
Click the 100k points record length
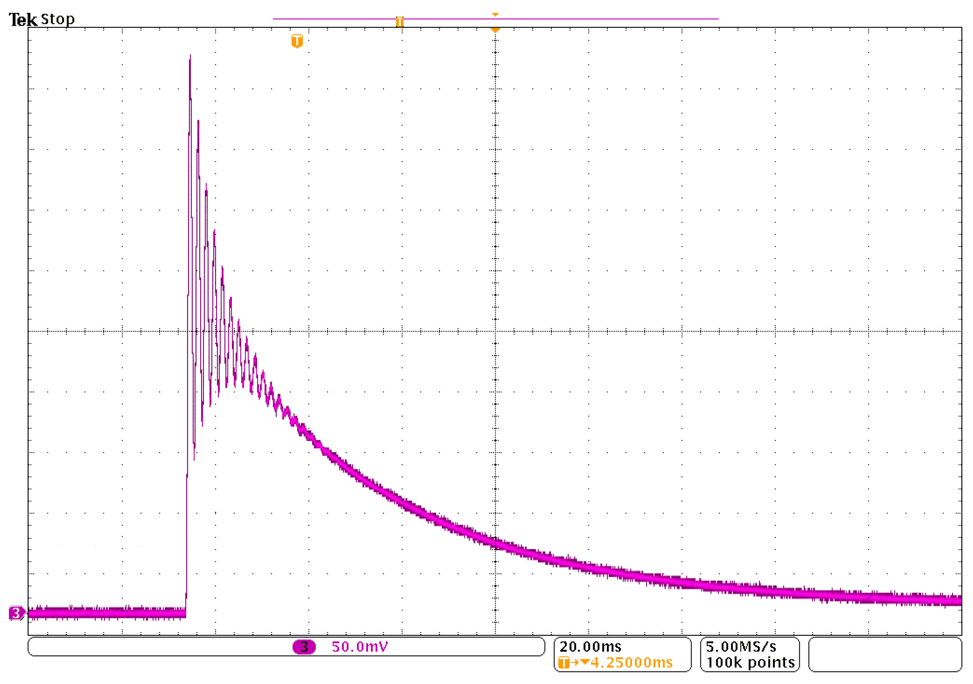click(750, 662)
